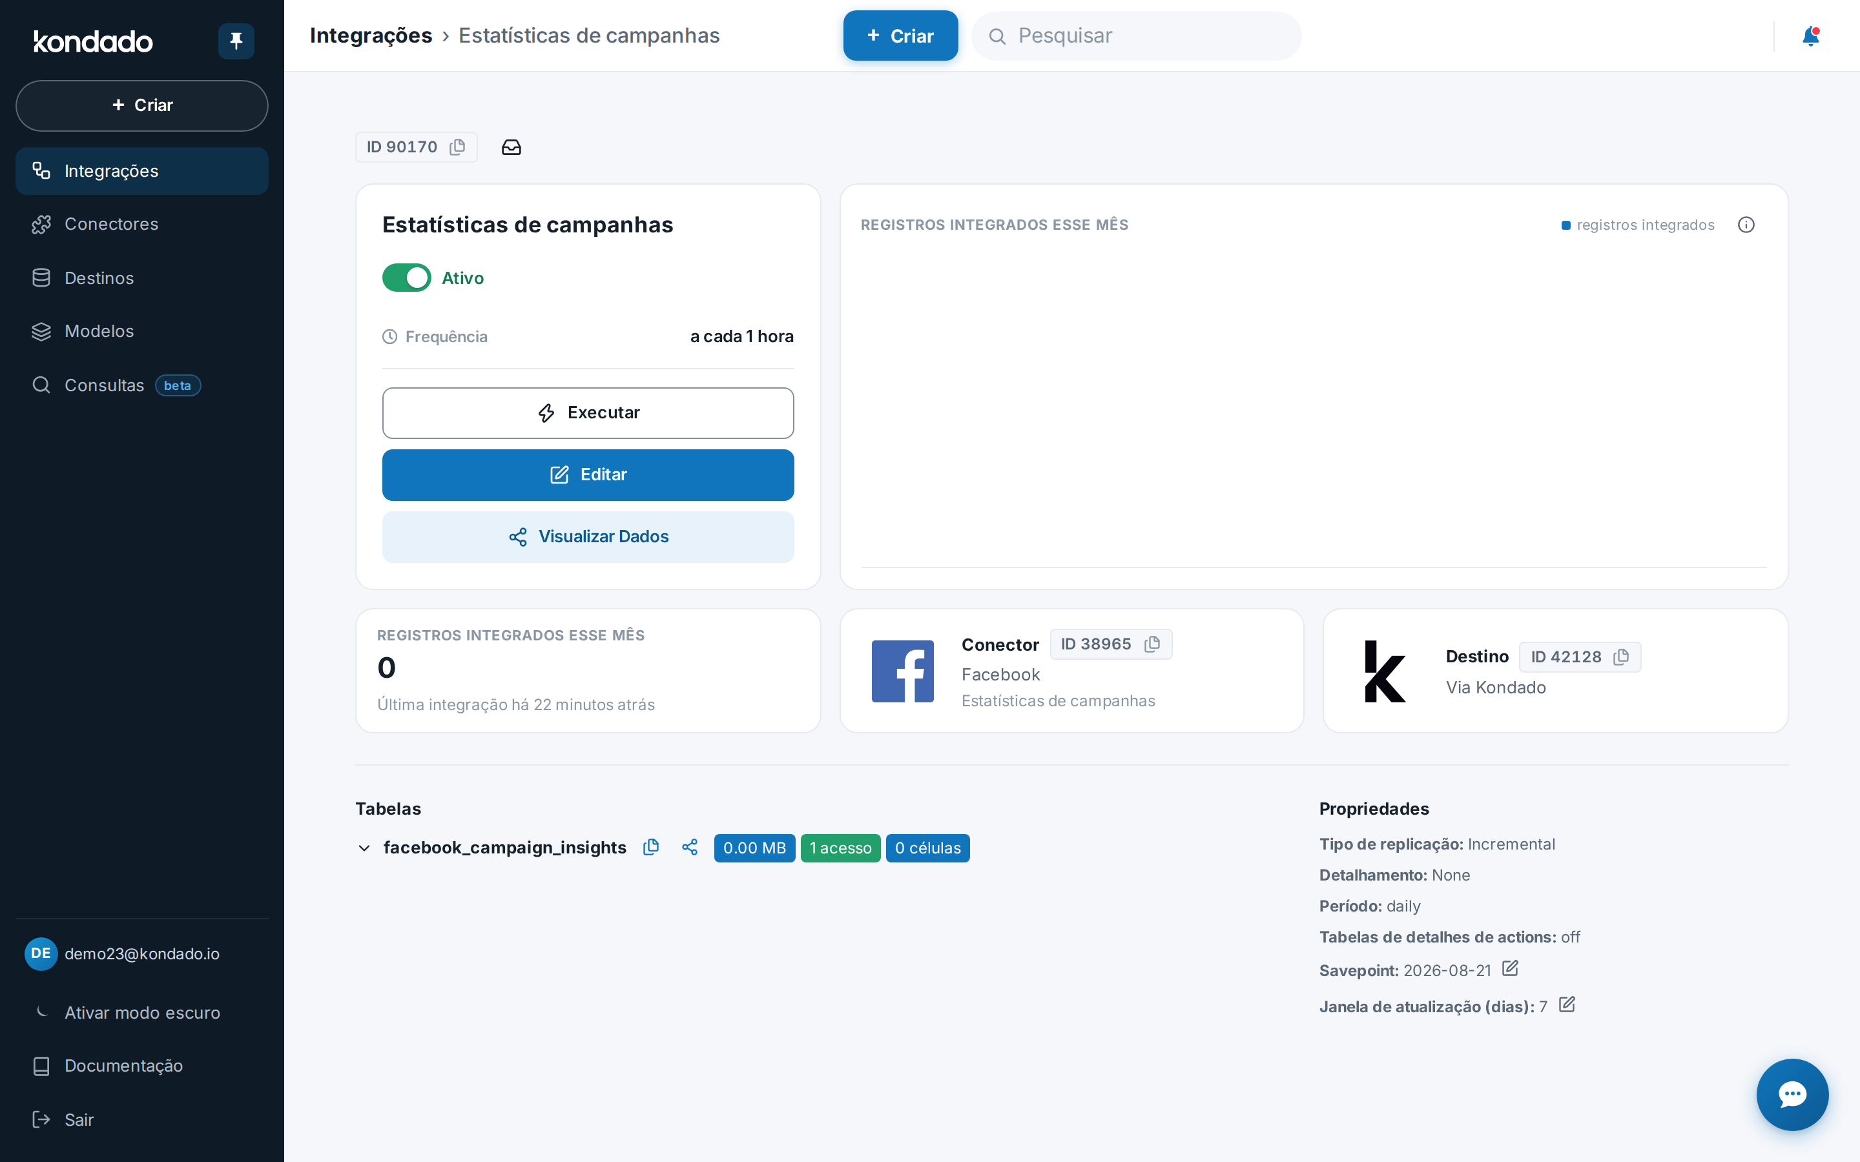The width and height of the screenshot is (1860, 1162).
Task: Click the demo23@kondado.io account email
Action: 142,953
